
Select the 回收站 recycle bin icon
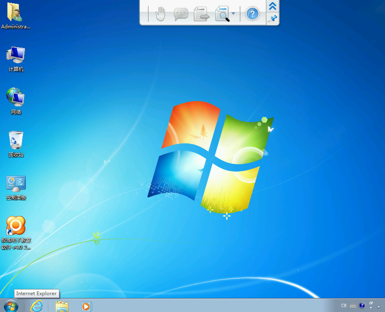tap(16, 144)
